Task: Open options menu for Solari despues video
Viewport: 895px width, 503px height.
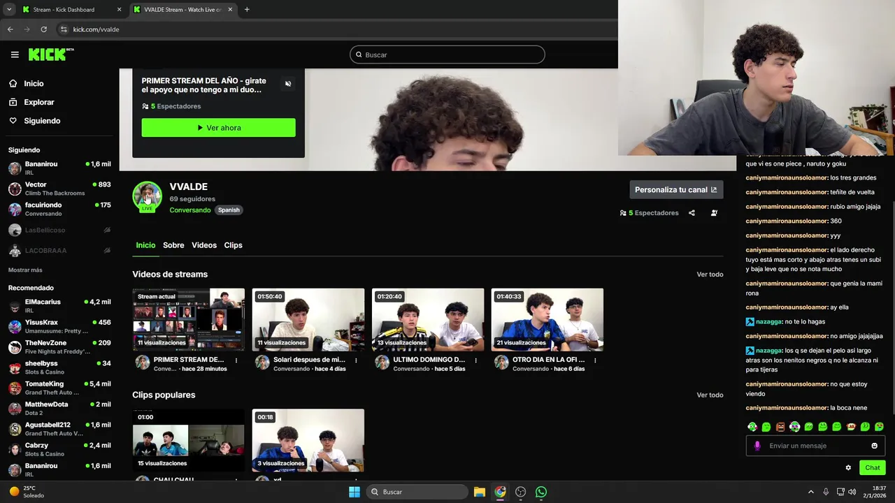Action: point(356,360)
